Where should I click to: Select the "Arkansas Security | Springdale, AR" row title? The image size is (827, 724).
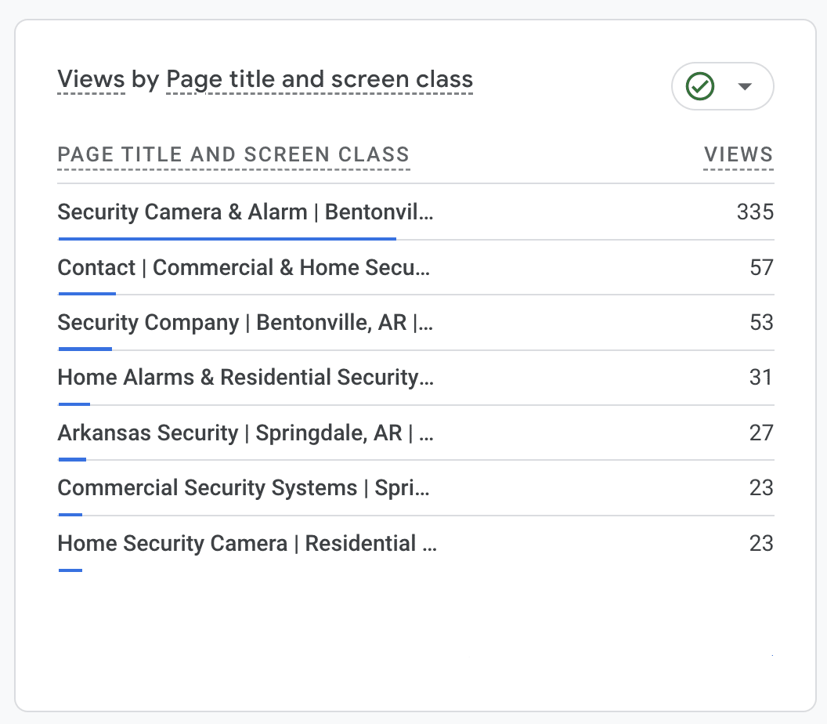click(x=245, y=433)
